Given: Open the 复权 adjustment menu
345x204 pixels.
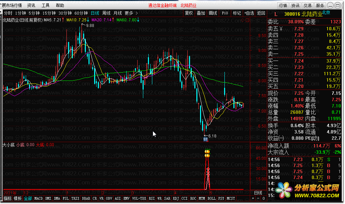Looking at the screenshot, I should point(189,13).
